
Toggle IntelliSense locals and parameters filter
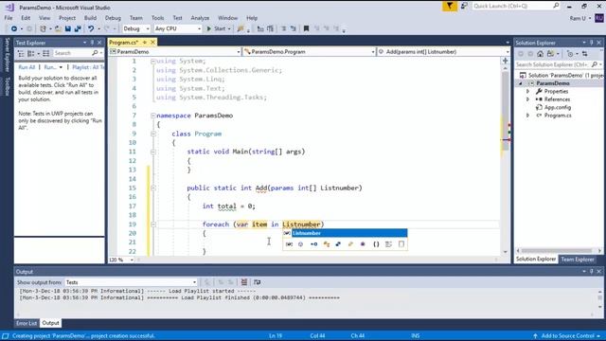point(289,244)
